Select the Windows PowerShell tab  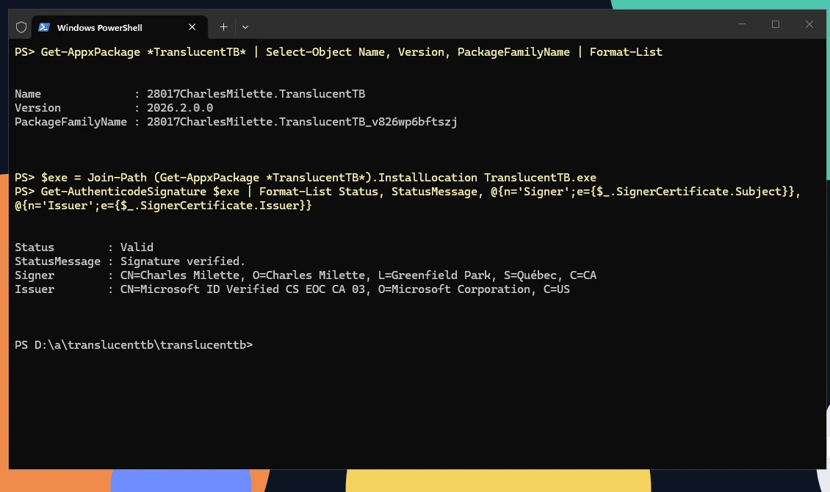tap(120, 27)
